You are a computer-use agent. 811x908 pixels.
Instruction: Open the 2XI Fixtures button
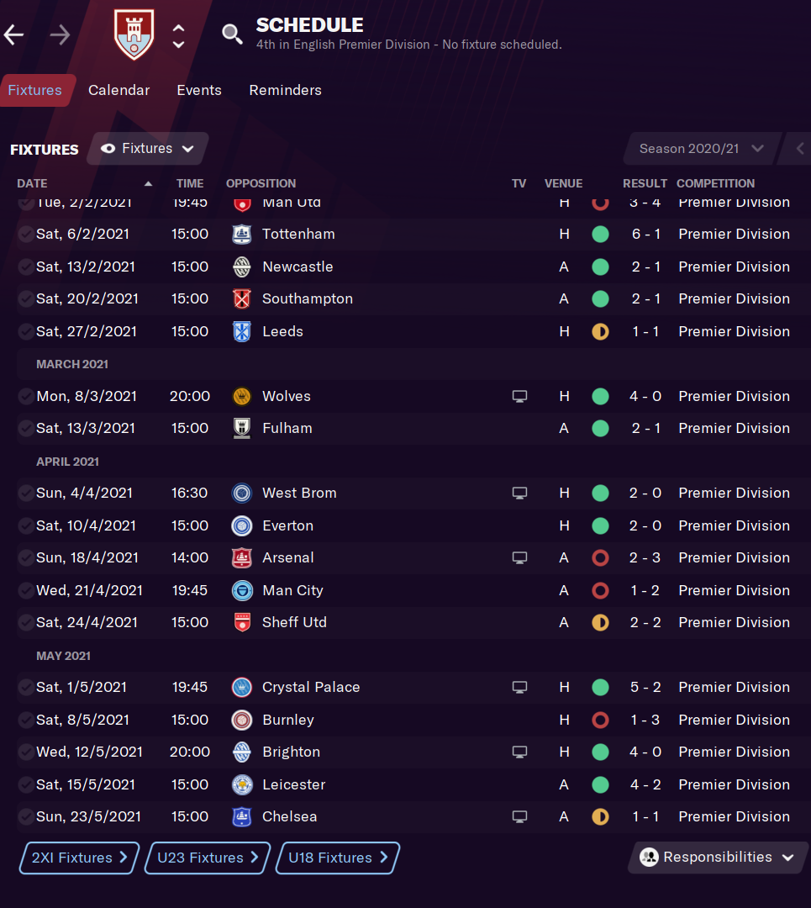79,858
